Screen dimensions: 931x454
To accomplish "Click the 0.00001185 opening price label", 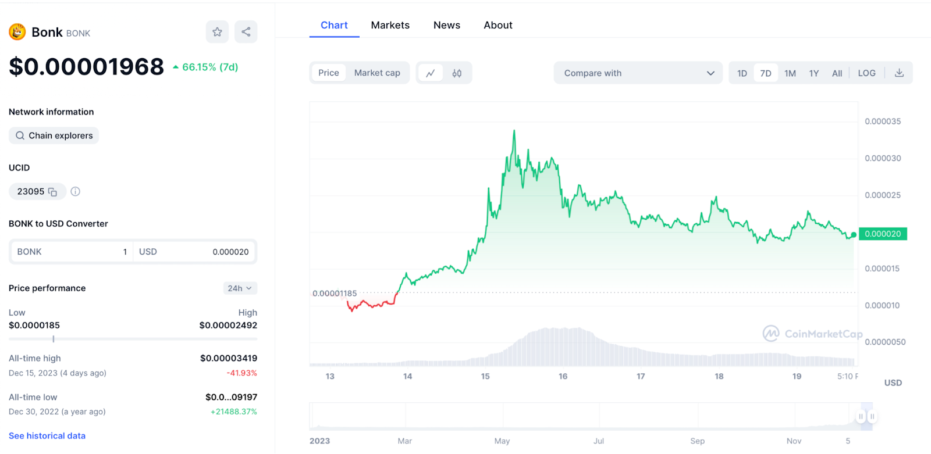I will click(x=335, y=294).
